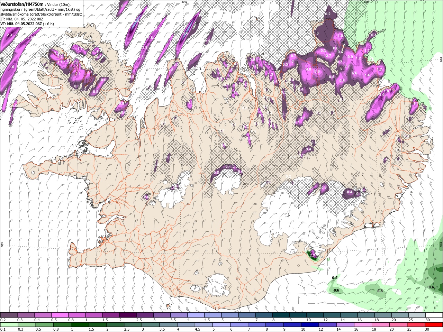Select the red 30 lower rain swatch

point(434,325)
